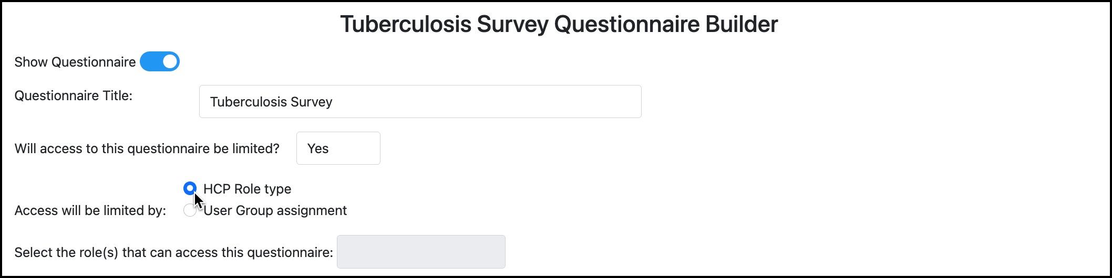Screen dimensions: 1112x278
Task: Toggle the Show Questionnaire switch off
Action: pos(160,62)
